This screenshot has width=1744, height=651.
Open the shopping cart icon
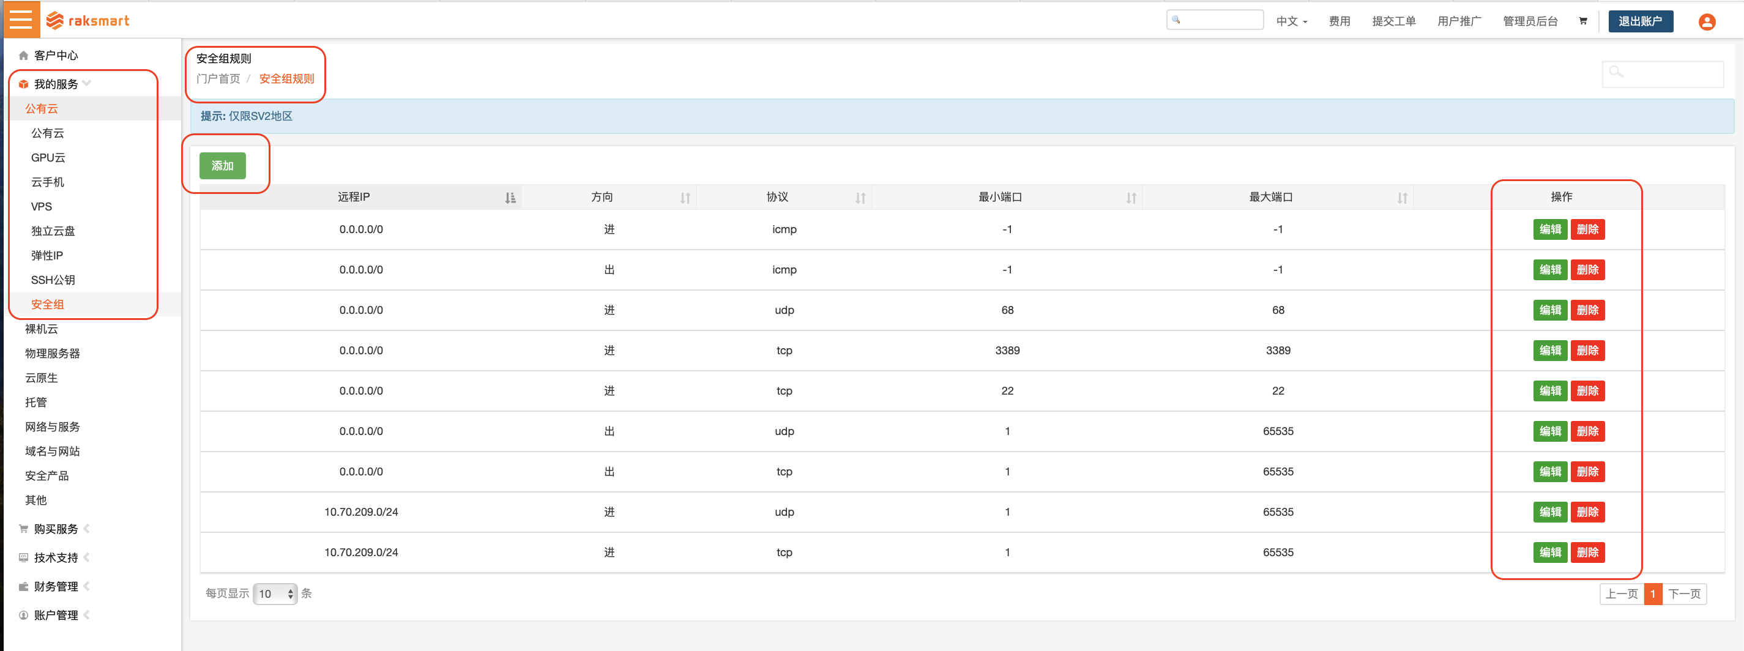[1583, 21]
